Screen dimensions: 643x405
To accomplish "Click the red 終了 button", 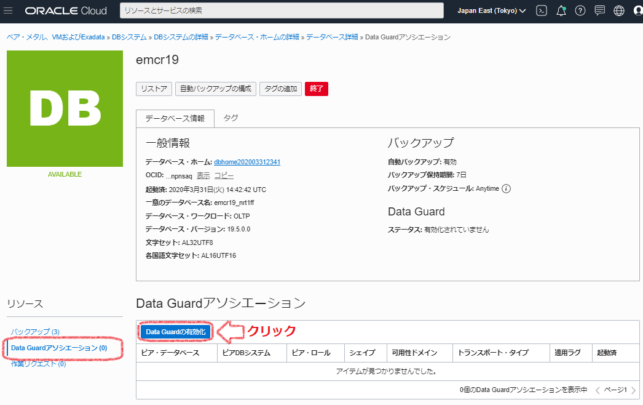I will (x=317, y=89).
